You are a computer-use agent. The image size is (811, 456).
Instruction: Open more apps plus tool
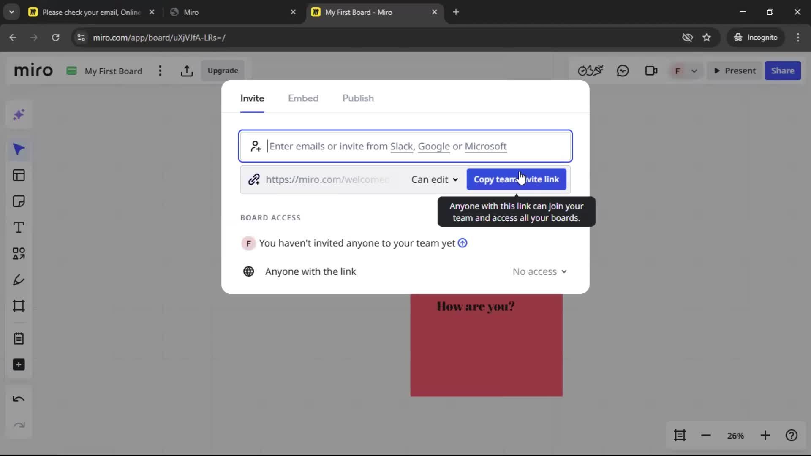pos(19,365)
